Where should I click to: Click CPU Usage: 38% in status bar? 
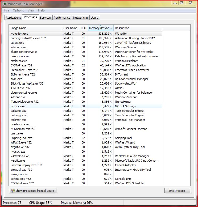click(x=40, y=203)
